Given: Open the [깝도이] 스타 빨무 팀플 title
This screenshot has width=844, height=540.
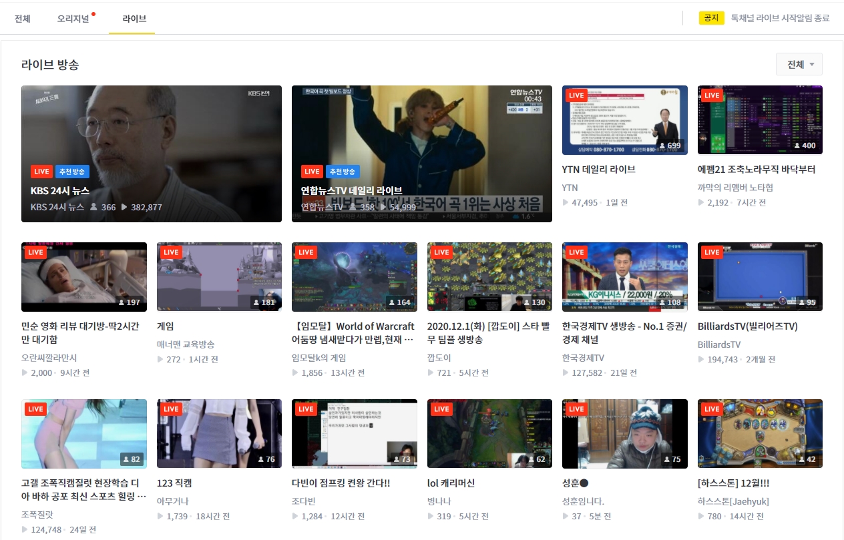Looking at the screenshot, I should (487, 333).
